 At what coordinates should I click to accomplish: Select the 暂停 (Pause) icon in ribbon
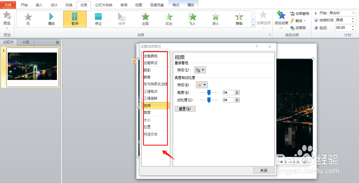75,19
